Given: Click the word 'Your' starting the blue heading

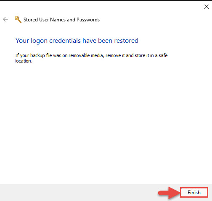Looking at the screenshot, I should point(22,41).
